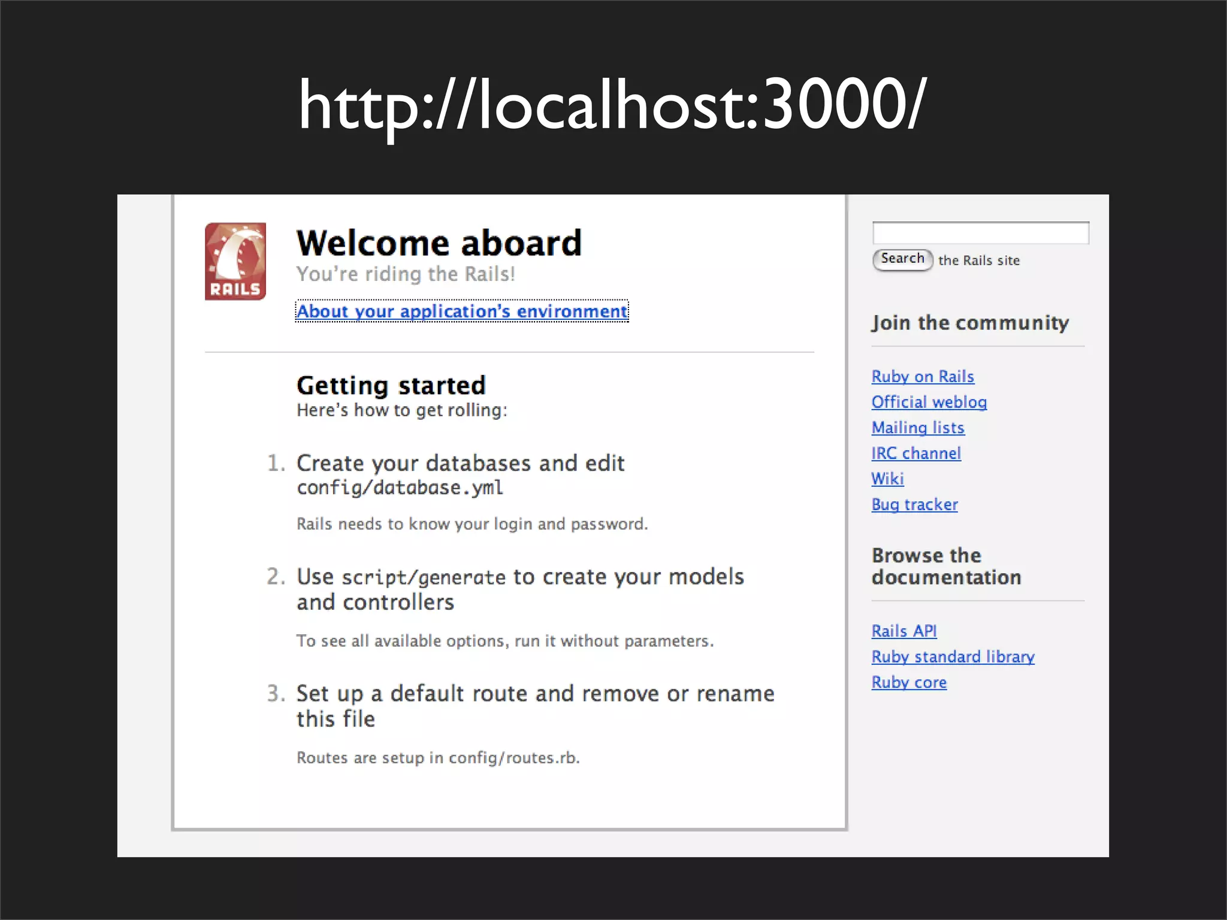Screen dimensions: 1227x920
Task: Follow the IRC channel link
Action: 916,453
